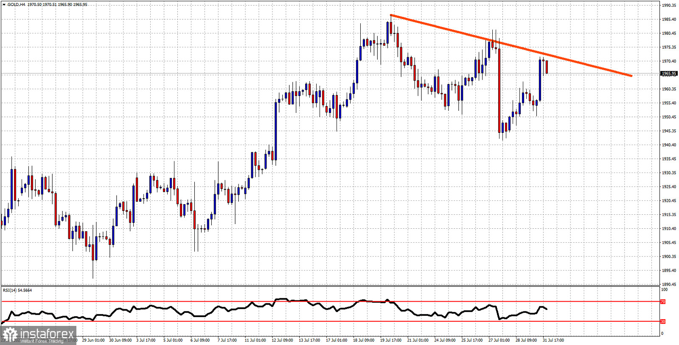The image size is (679, 345).
Task: Click the 25 Jul 17:00 time label
Action: [x=472, y=340]
